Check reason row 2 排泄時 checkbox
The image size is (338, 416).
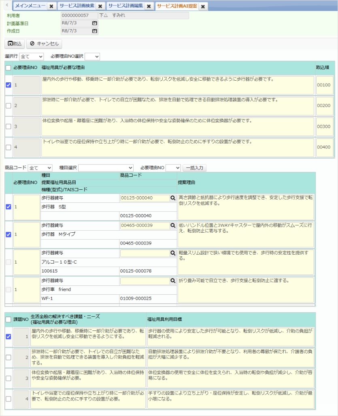click(x=9, y=105)
